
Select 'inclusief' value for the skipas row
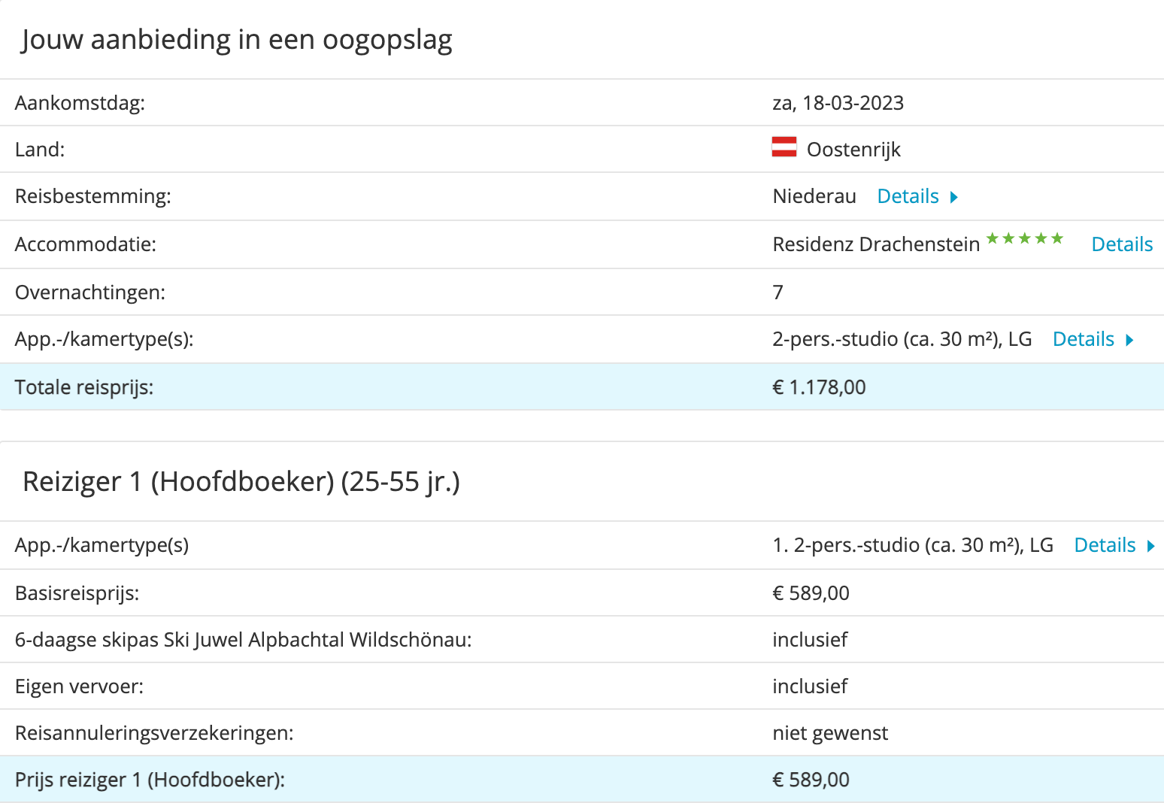pyautogui.click(x=810, y=640)
